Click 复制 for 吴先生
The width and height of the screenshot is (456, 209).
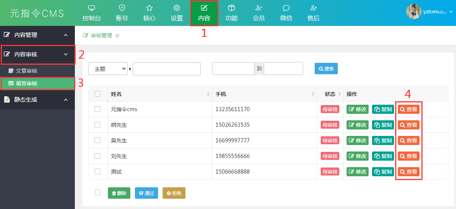pos(383,140)
